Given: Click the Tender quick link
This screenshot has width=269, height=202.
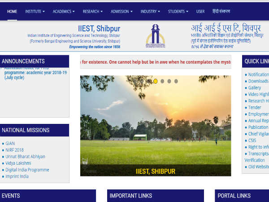Looking at the screenshot, I should click(255, 108).
